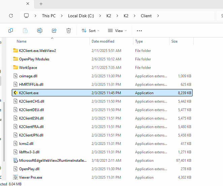The height and width of the screenshot is (186, 223).
Task: Expand chevron after This PC breadcrumb
Action: [62, 16]
